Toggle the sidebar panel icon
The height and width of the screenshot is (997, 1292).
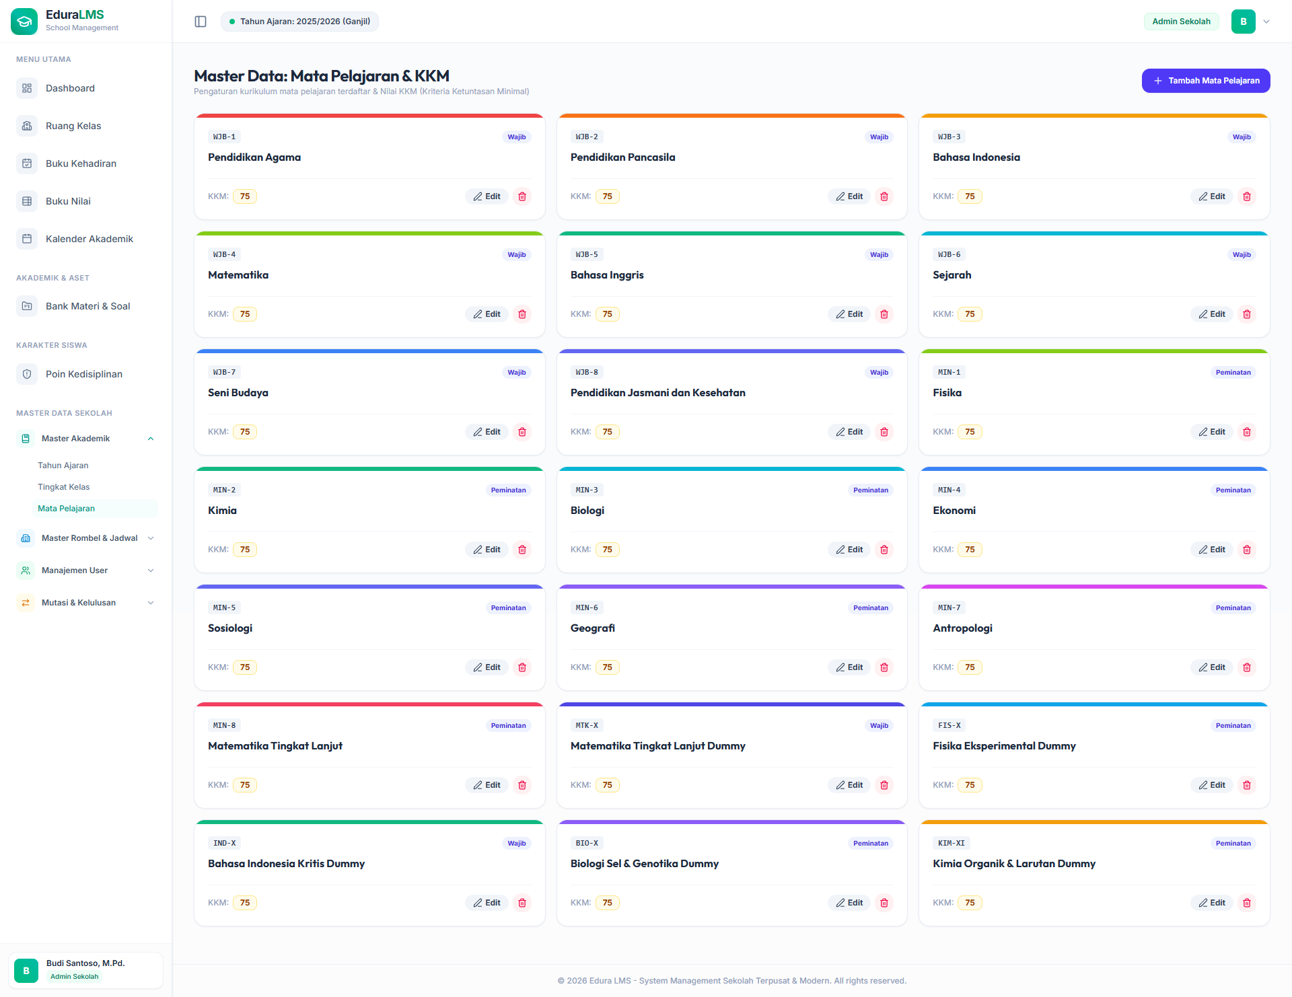(201, 22)
